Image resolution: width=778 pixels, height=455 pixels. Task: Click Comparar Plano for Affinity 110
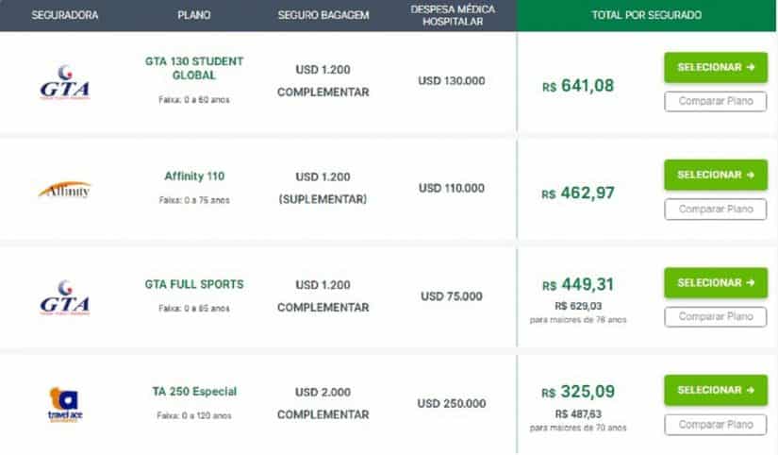coord(716,210)
